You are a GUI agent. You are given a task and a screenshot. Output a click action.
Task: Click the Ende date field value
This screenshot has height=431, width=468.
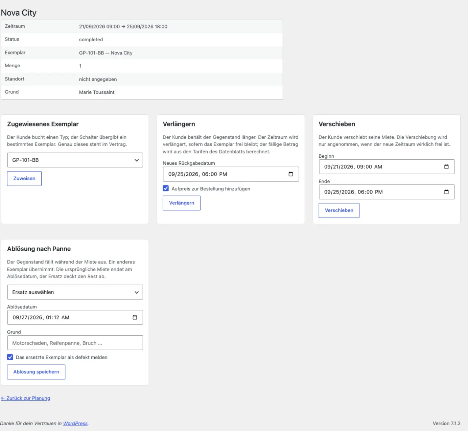point(353,192)
